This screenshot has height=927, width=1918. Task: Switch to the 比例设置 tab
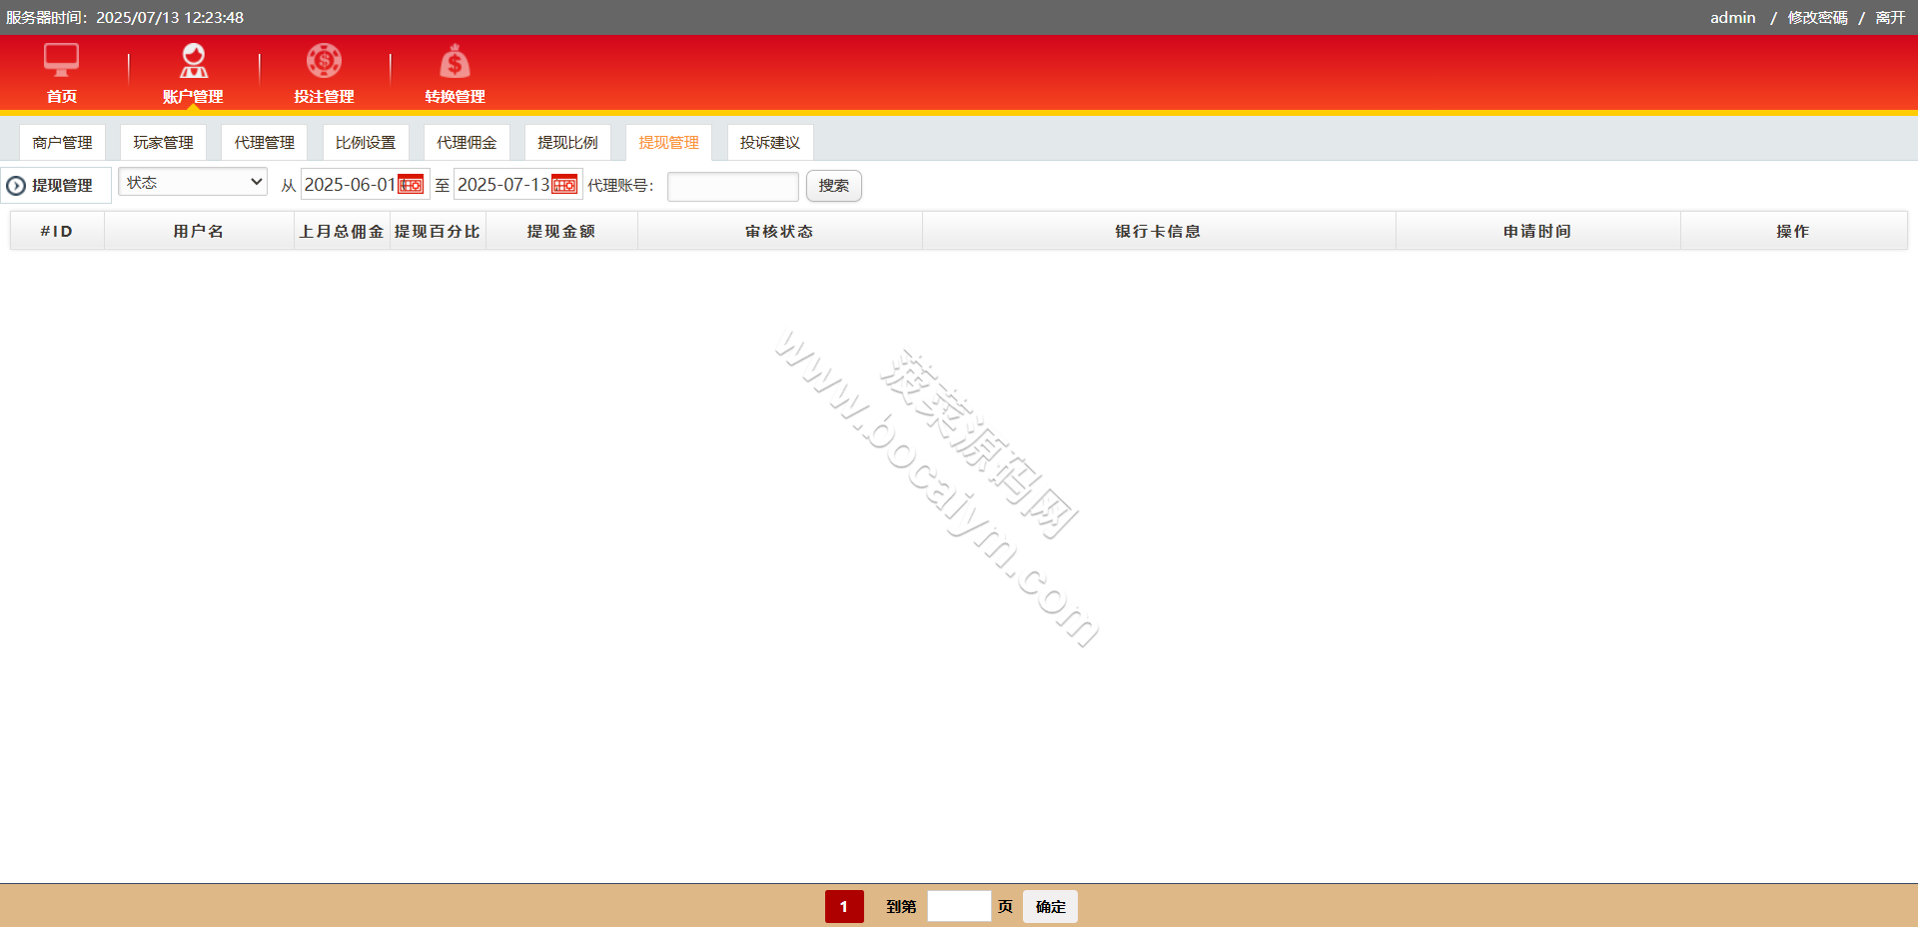(x=366, y=143)
